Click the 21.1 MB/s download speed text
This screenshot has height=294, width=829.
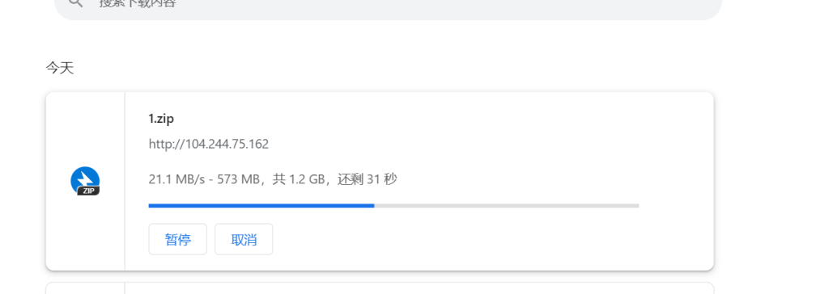tap(176, 179)
